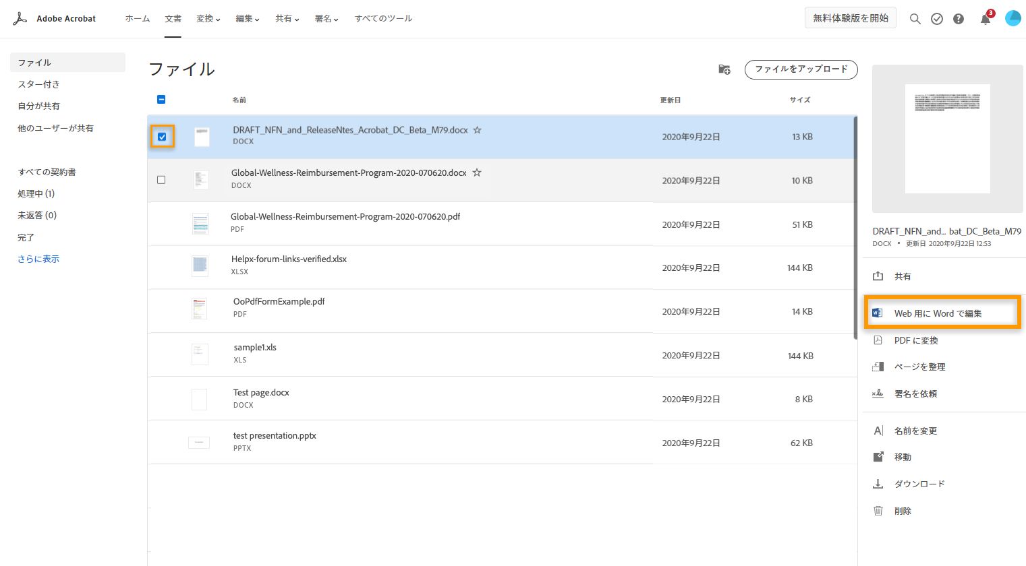Click the OoPdfFormExample.pdf file icon
Image resolution: width=1026 pixels, height=566 pixels.
(x=199, y=309)
